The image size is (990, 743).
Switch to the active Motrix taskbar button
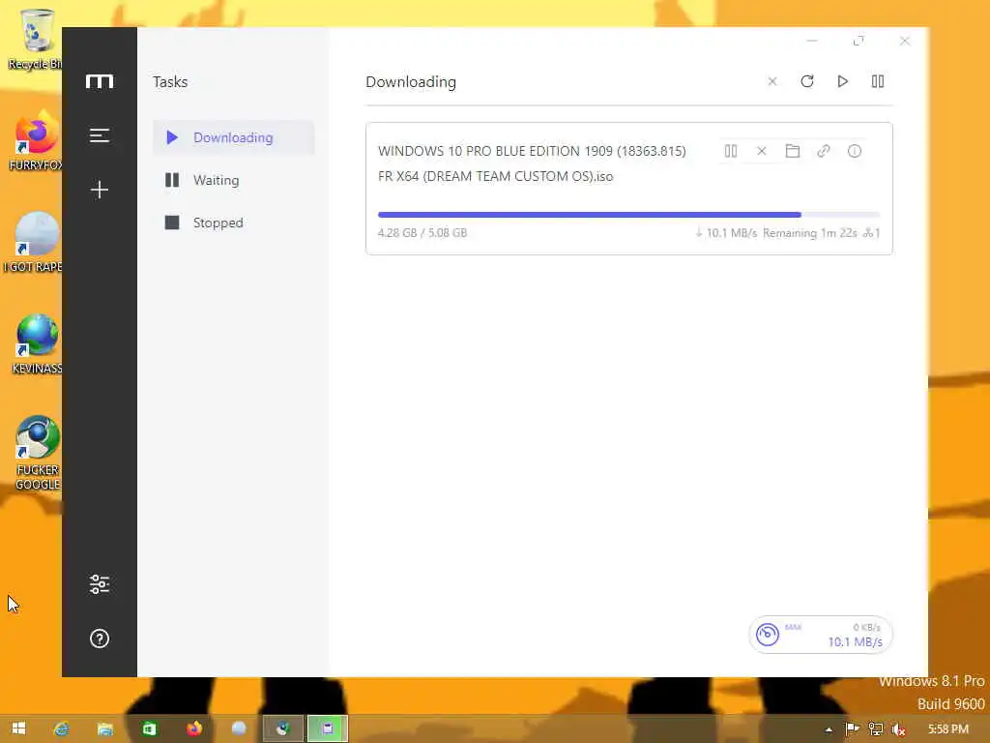327,728
